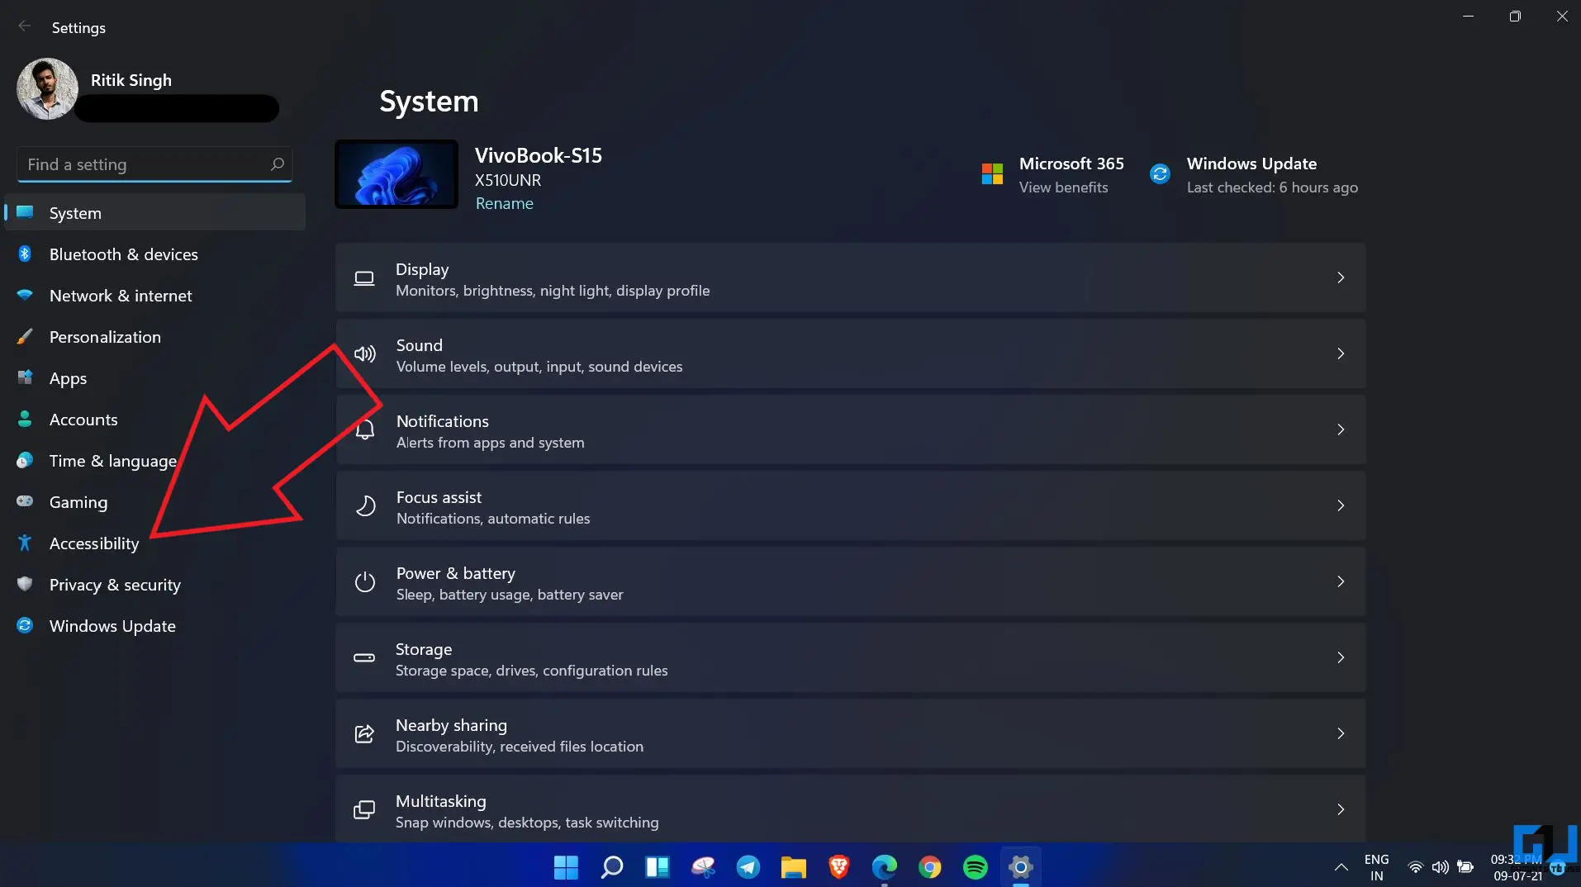Click the Power & battery icon
1581x887 pixels.
coord(365,582)
